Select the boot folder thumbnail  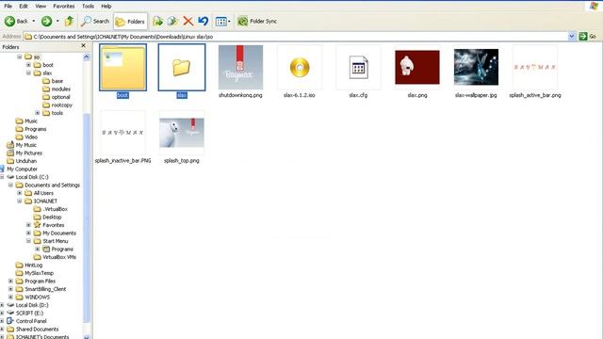[x=122, y=67]
